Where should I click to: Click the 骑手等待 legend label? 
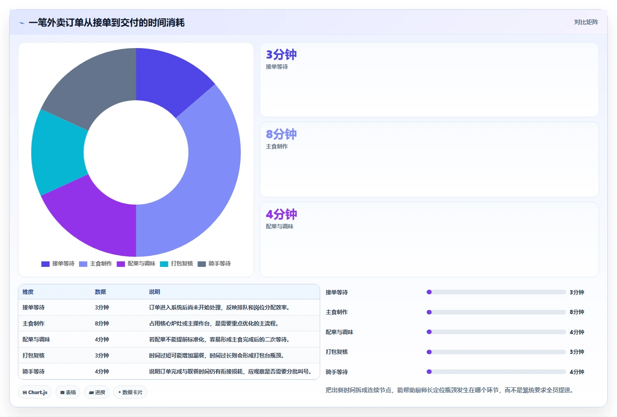[220, 264]
